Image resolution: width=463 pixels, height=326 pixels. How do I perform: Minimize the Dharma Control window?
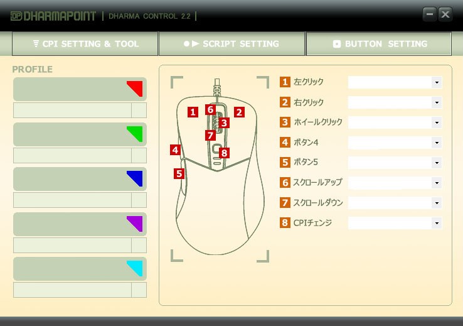click(x=430, y=14)
